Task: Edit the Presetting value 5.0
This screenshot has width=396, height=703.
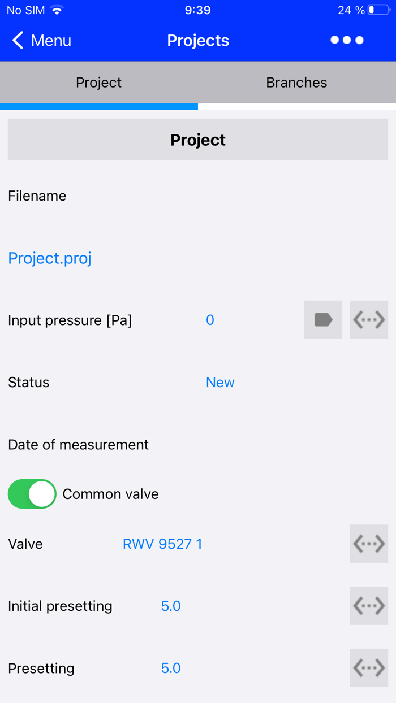Action: (x=171, y=668)
